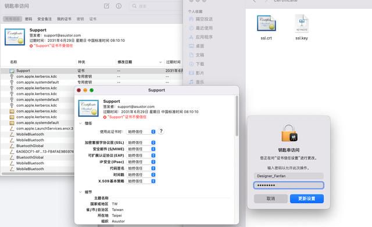Open the IPsec trust policy dropdown

(141, 161)
